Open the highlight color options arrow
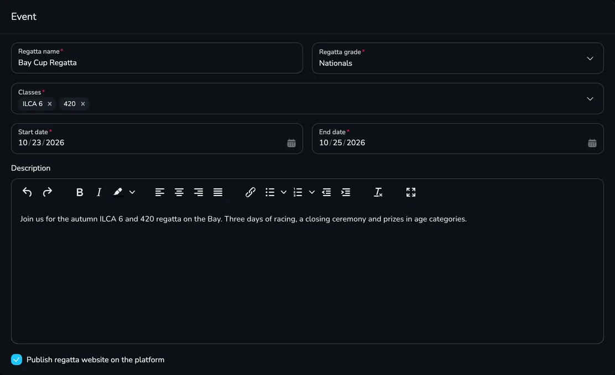Image resolution: width=615 pixels, height=375 pixels. click(x=132, y=192)
